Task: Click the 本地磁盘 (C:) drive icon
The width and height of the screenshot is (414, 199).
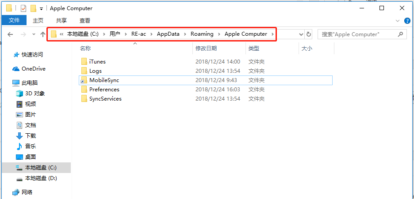Action: click(x=19, y=168)
